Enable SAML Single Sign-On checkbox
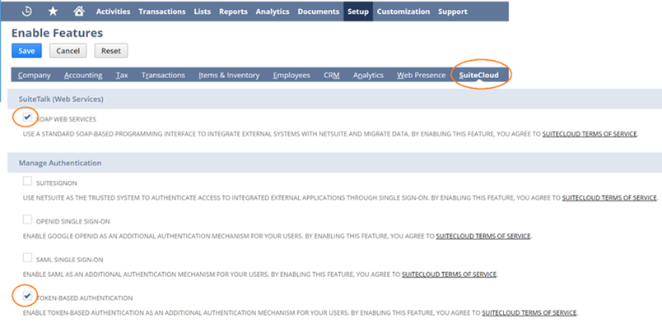662x328 pixels. pos(27,257)
